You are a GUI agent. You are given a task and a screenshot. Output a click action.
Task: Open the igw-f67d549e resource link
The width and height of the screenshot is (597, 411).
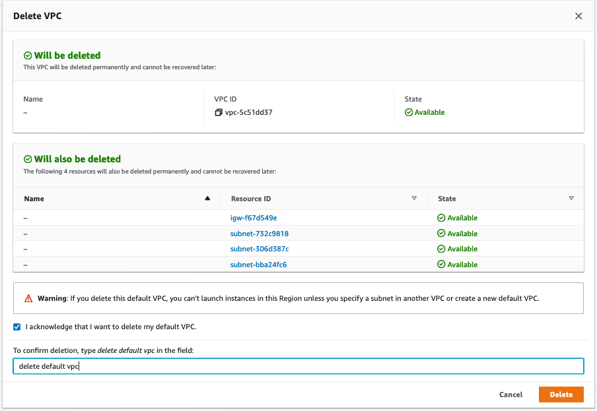254,218
